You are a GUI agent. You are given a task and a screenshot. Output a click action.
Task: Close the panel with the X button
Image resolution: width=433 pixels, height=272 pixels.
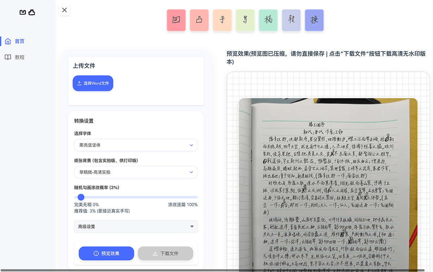pos(65,10)
